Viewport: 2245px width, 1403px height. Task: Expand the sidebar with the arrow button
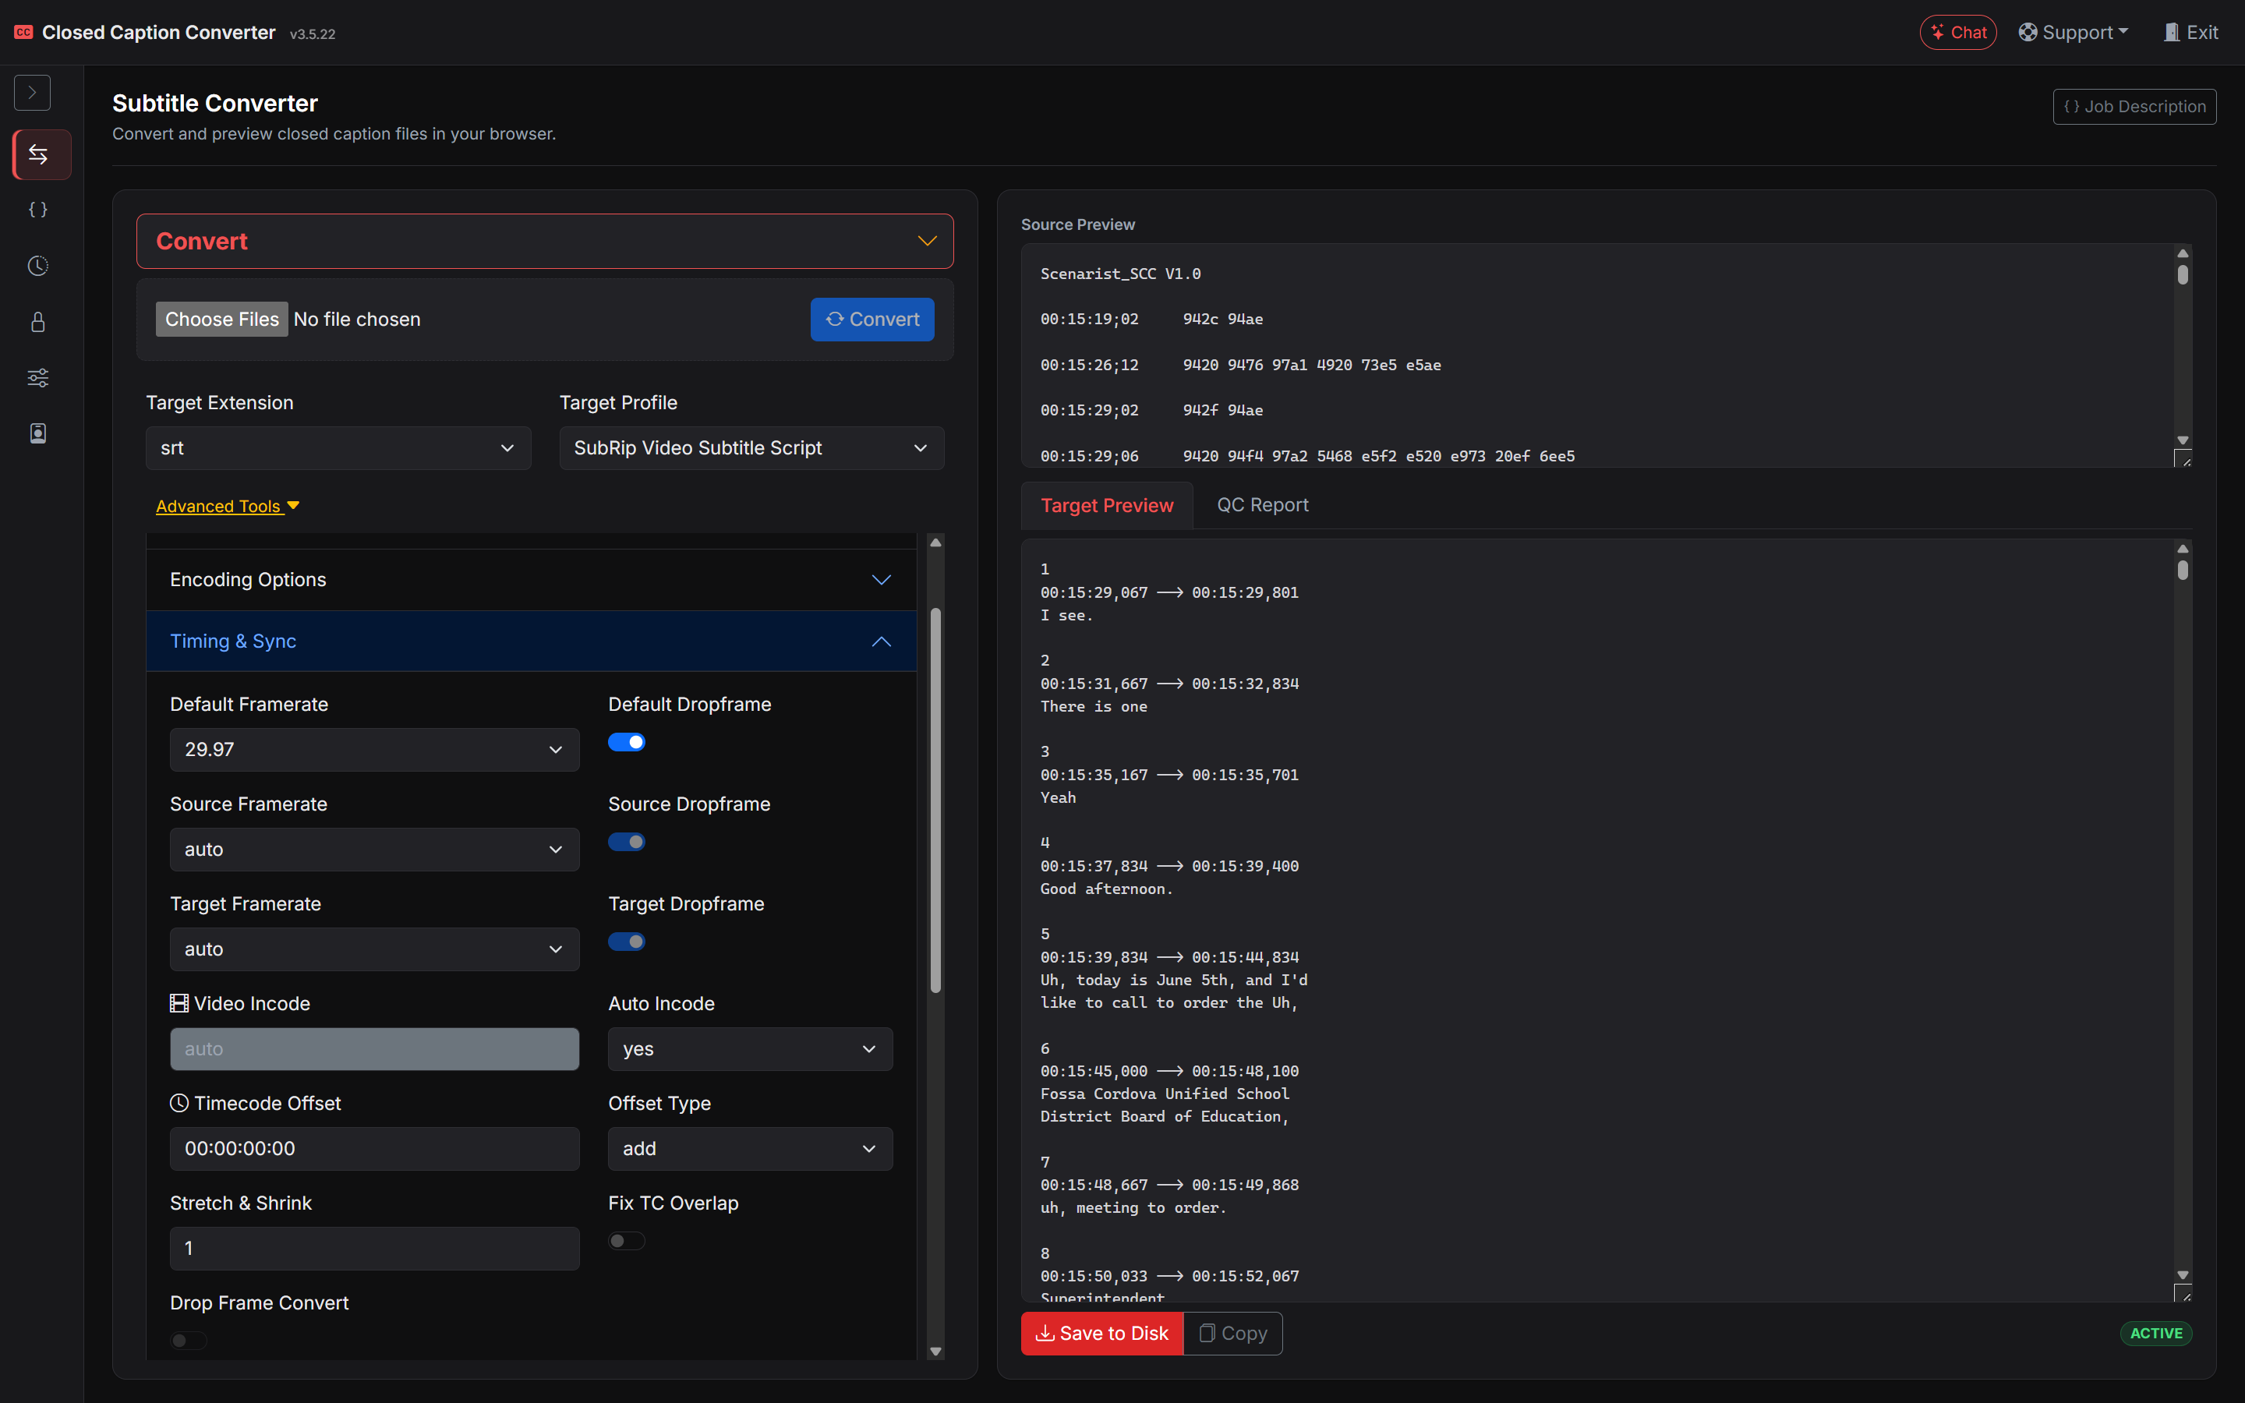click(33, 93)
